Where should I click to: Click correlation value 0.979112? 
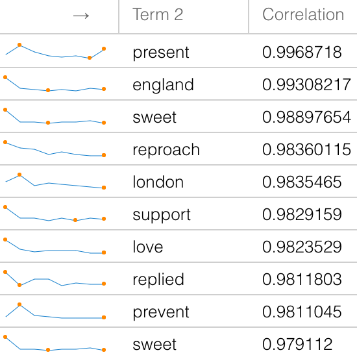[297, 344]
